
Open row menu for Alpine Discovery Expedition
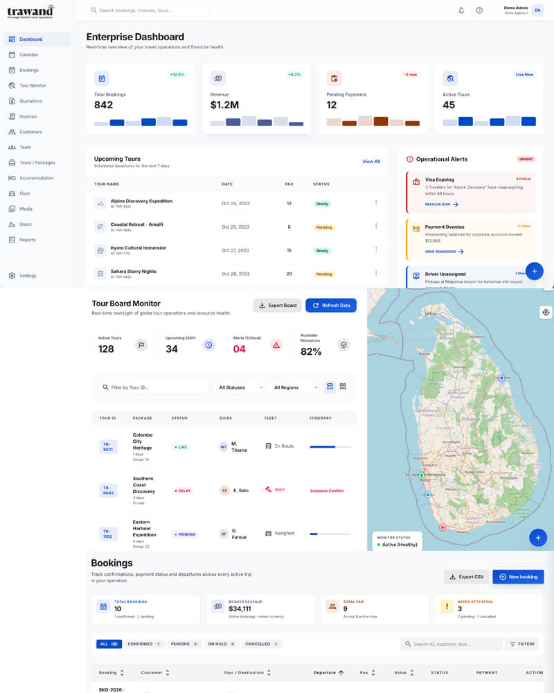(376, 203)
